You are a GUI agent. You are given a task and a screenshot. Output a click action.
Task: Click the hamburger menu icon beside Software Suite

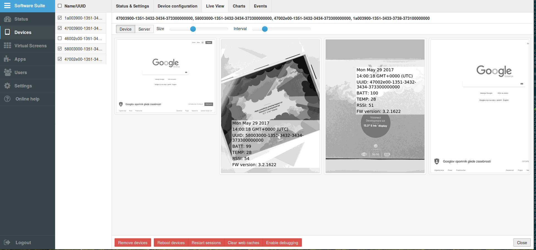tap(7, 6)
